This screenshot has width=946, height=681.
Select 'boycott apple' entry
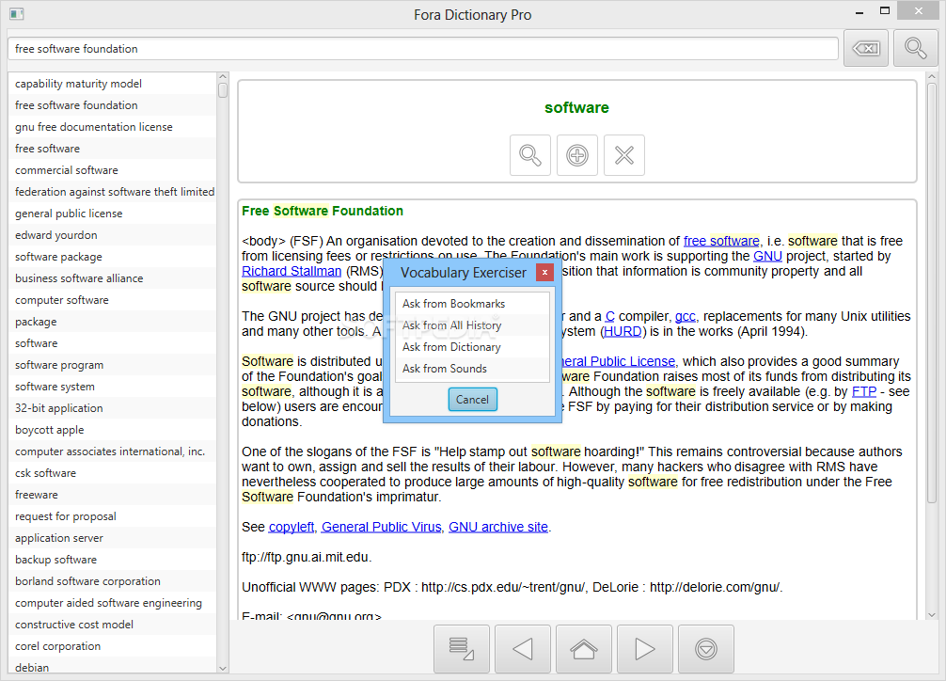click(x=113, y=430)
